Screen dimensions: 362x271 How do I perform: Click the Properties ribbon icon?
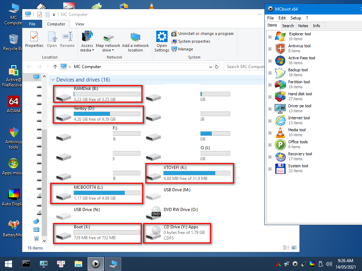[34, 36]
